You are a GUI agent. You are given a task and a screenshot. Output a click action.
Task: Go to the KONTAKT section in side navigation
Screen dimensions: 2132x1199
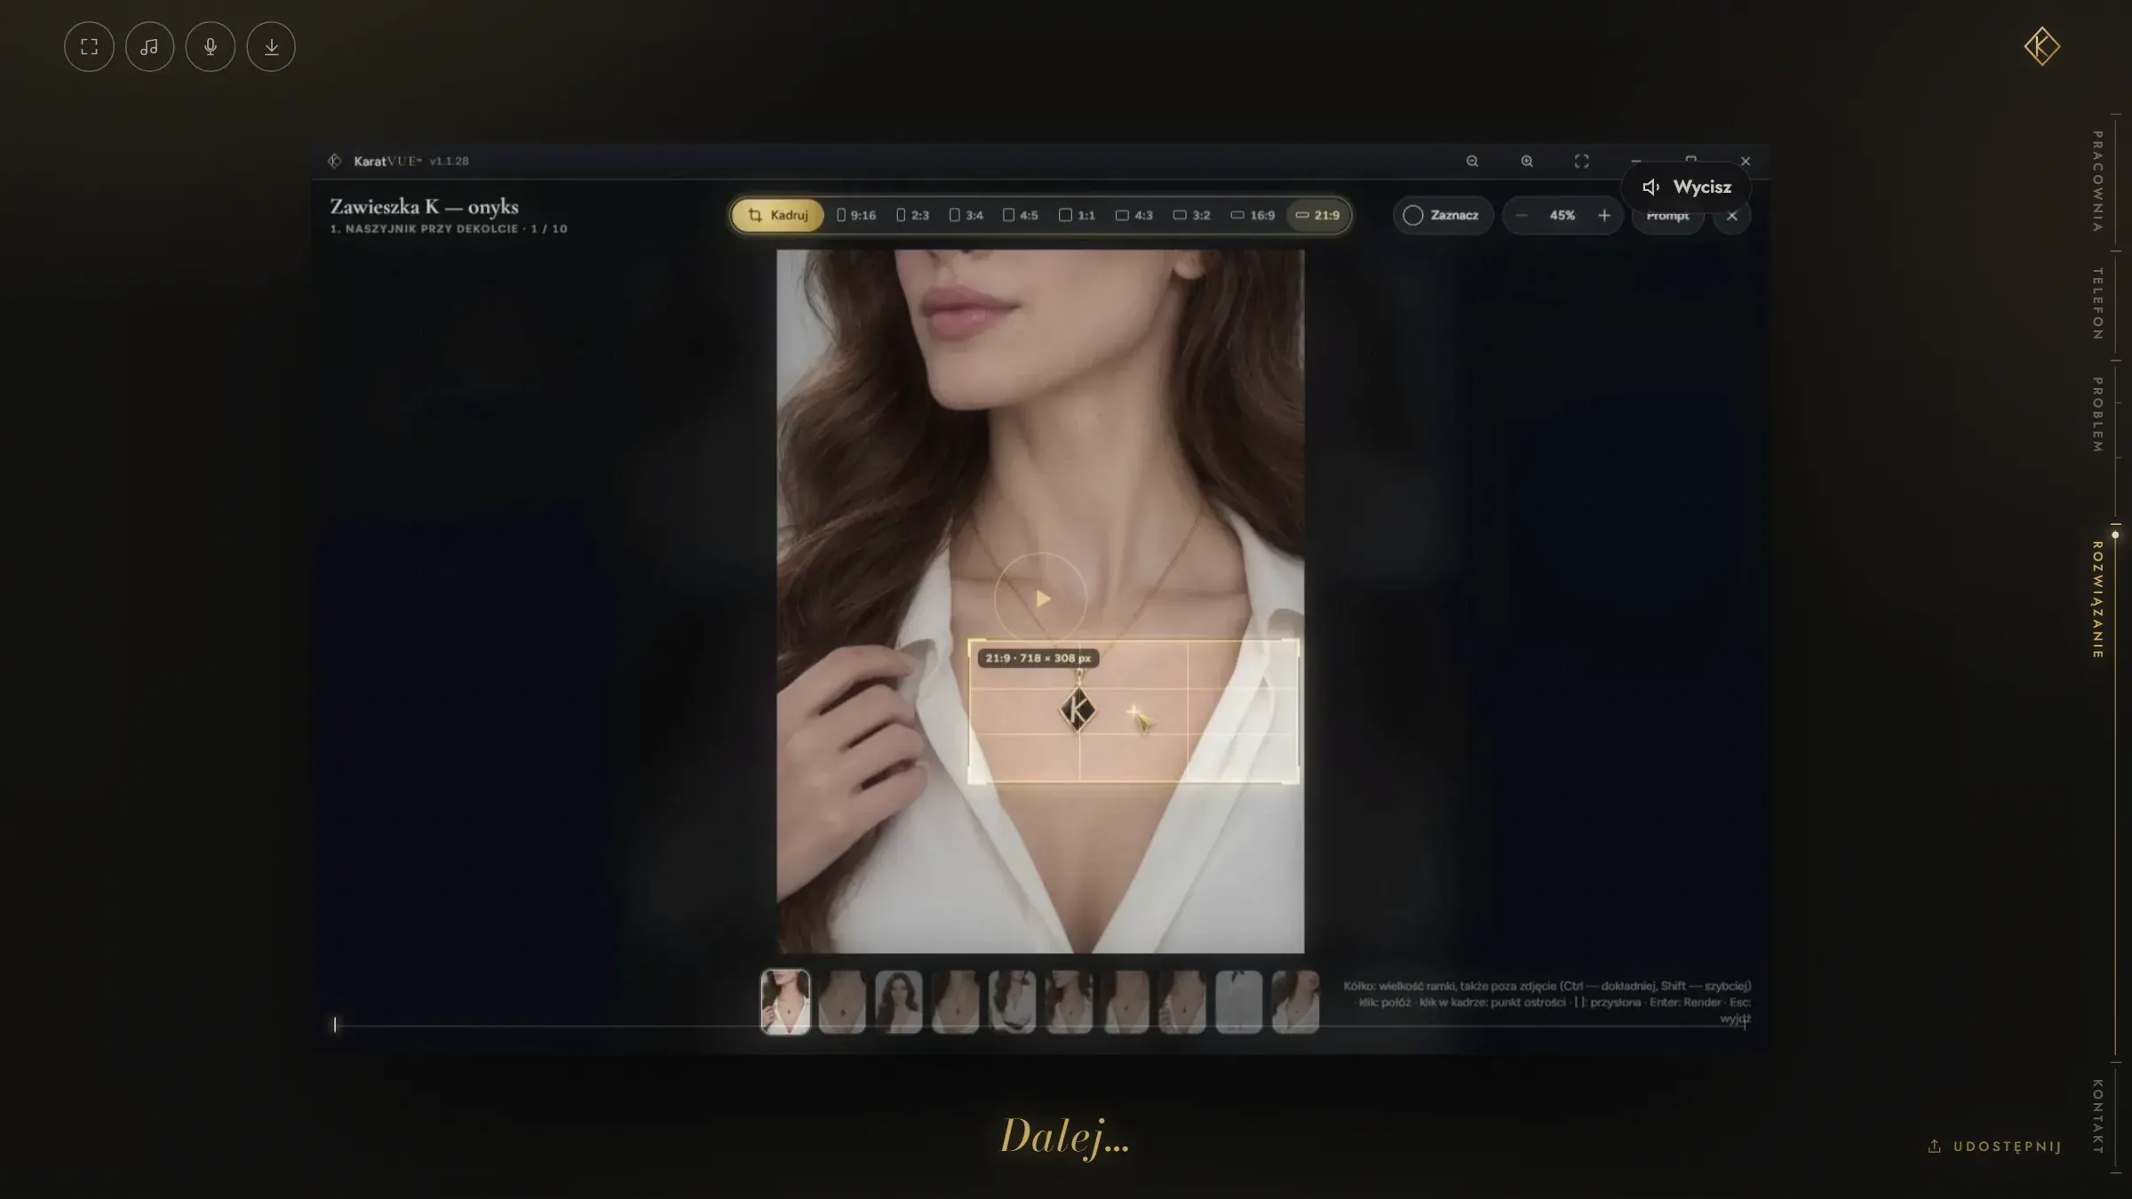click(2097, 1116)
